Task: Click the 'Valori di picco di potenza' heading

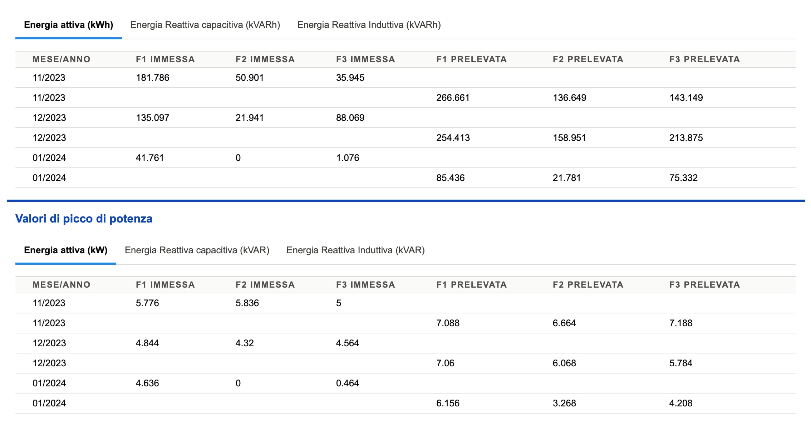Action: pyautogui.click(x=84, y=219)
